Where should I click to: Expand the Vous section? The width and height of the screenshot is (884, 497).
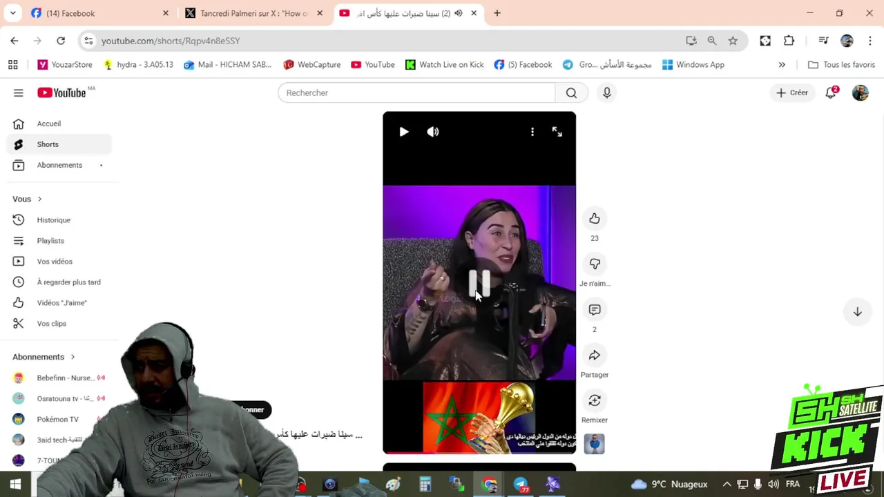click(x=28, y=199)
